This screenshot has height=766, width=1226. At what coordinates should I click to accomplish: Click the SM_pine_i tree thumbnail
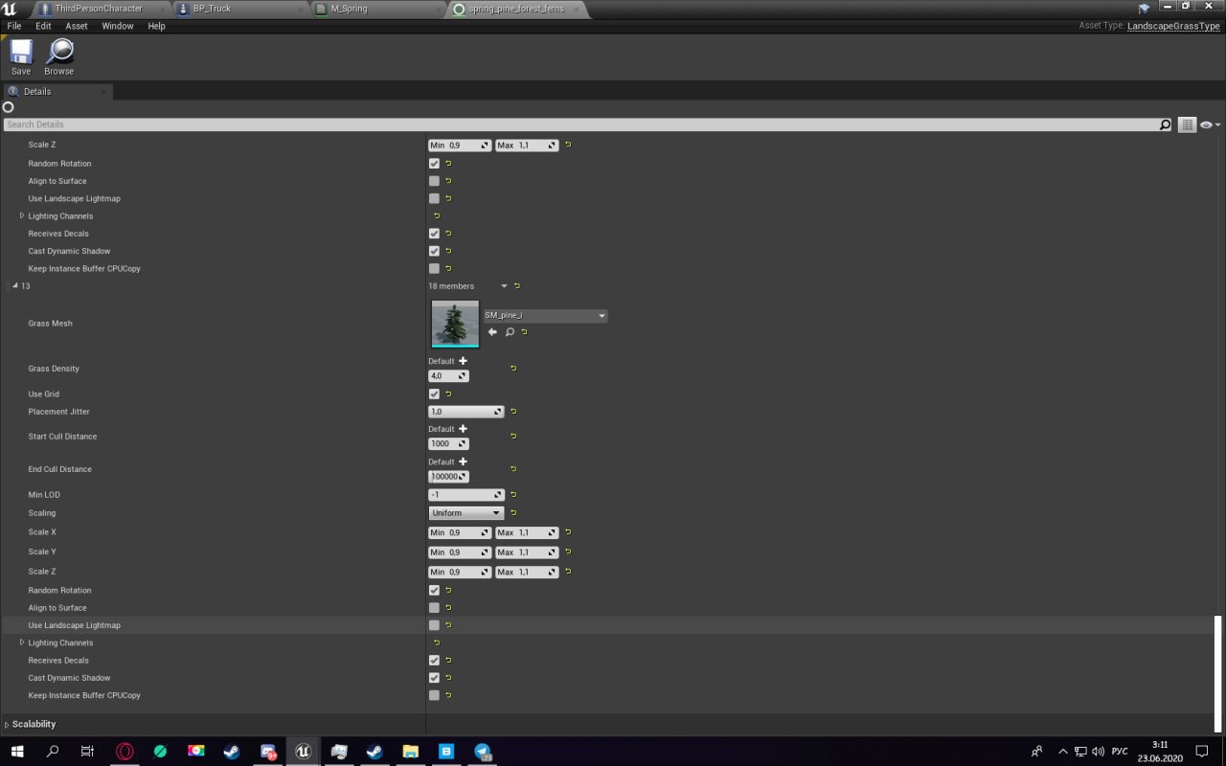[x=455, y=324]
